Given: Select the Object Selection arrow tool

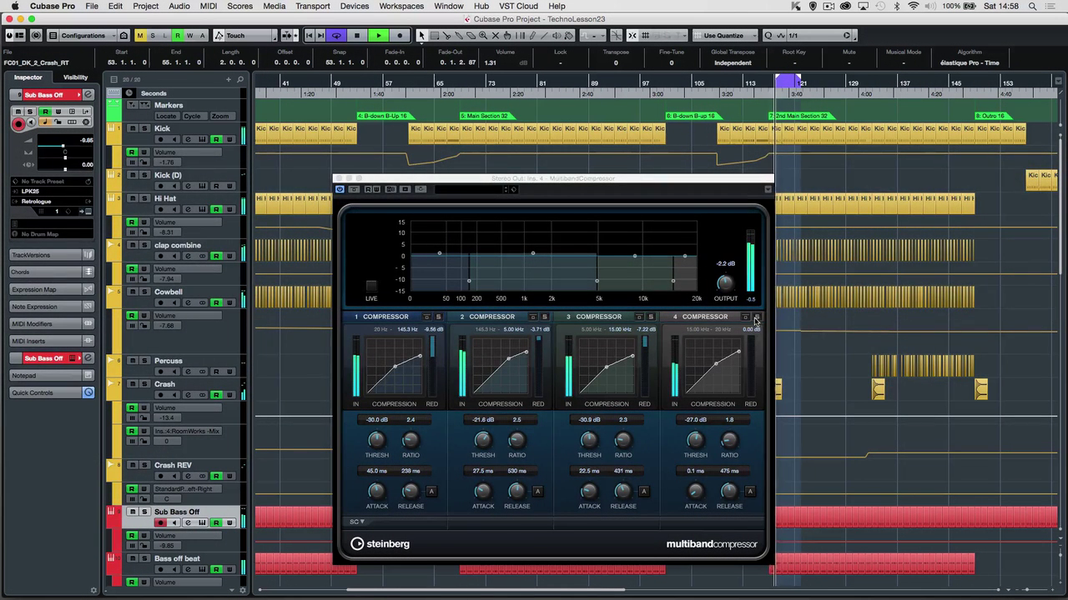Looking at the screenshot, I should click(421, 36).
